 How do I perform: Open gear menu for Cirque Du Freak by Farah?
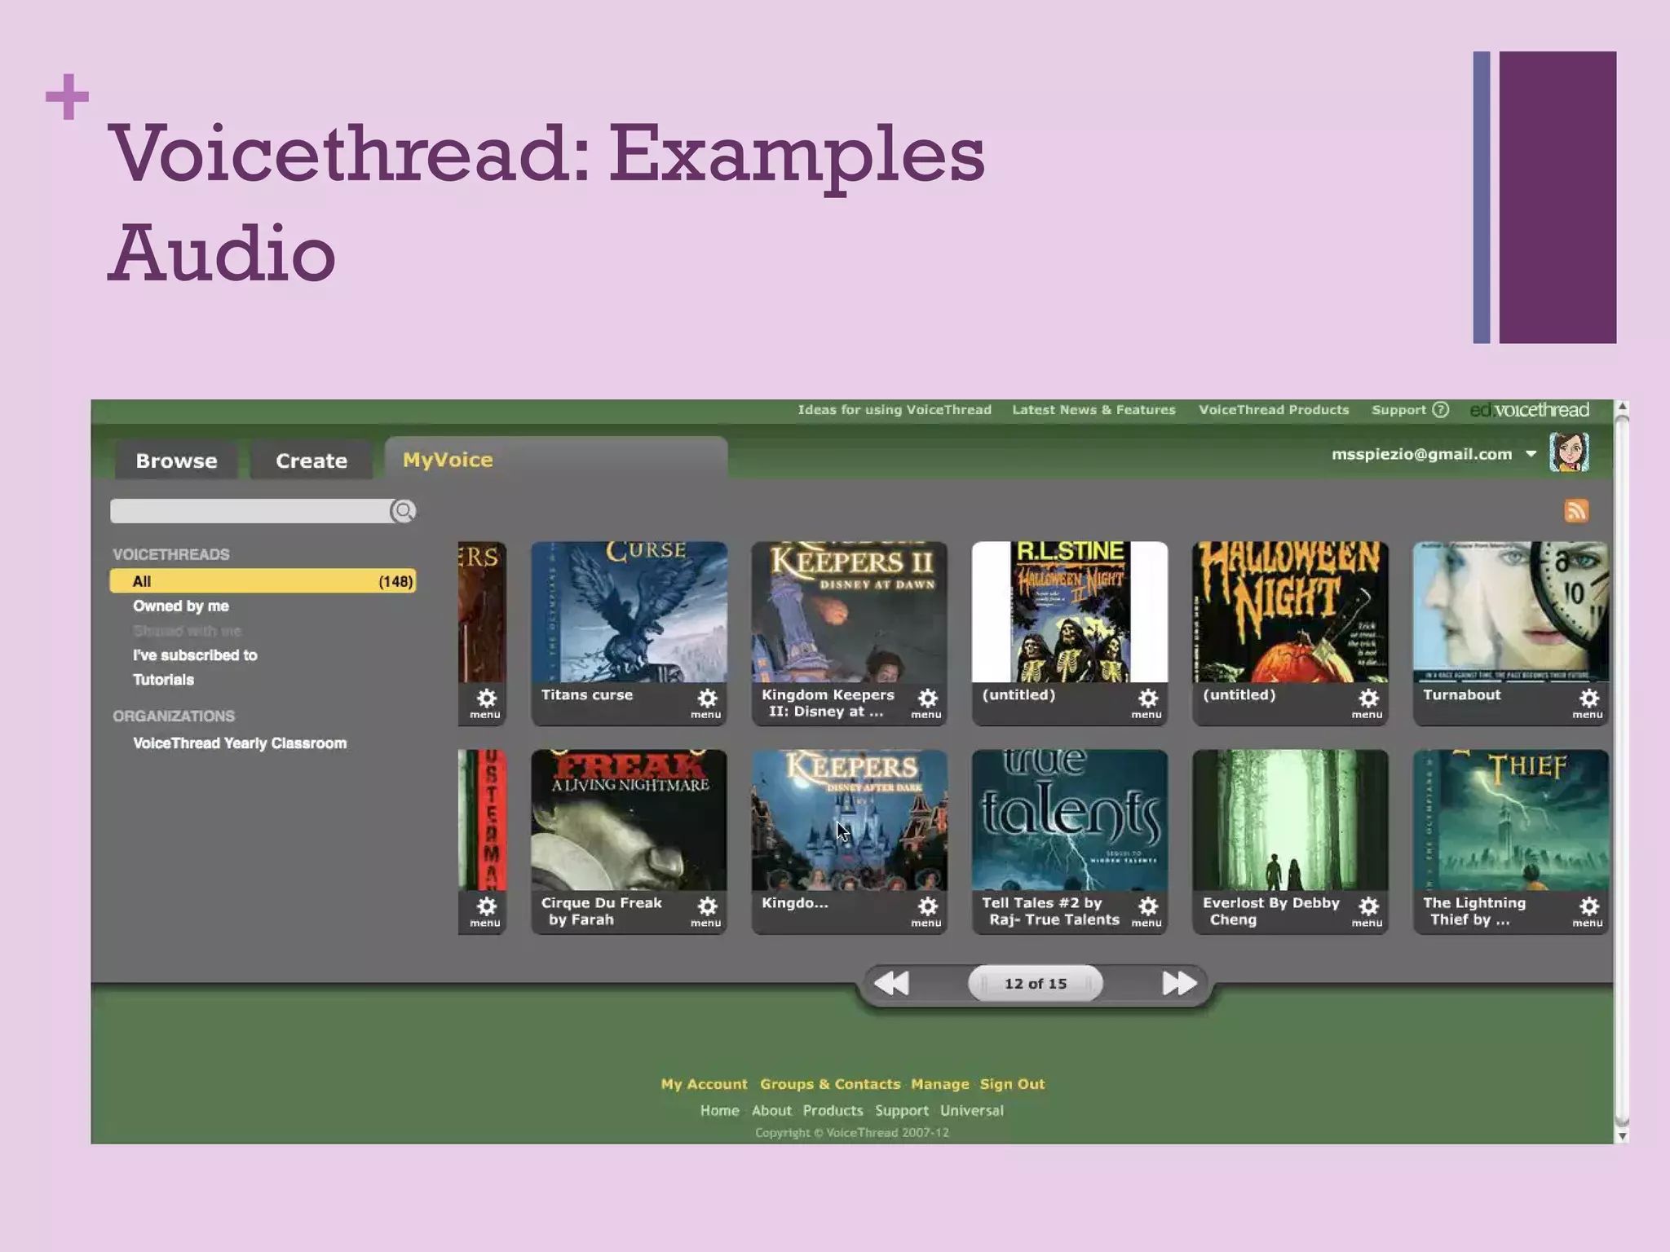706,911
